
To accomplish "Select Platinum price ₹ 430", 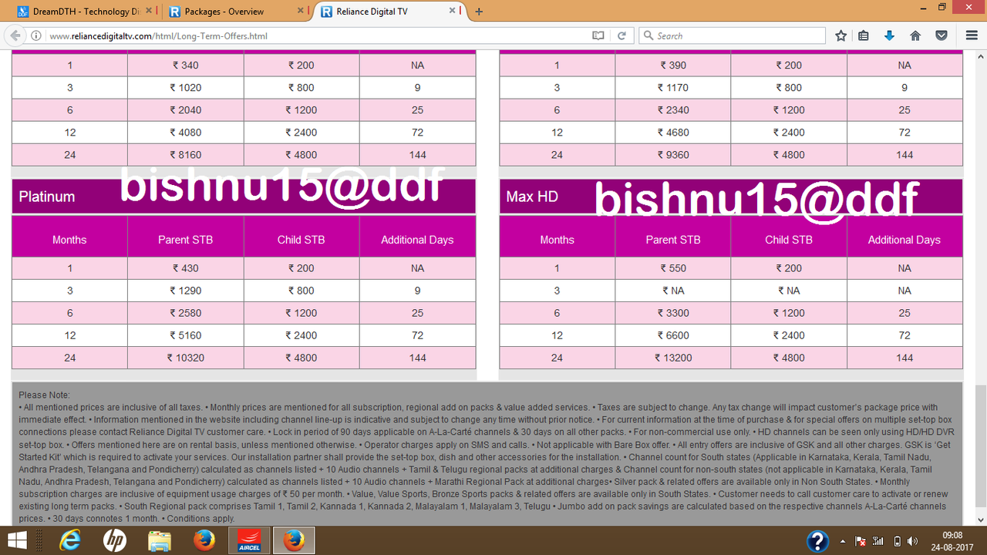I will tap(185, 268).
